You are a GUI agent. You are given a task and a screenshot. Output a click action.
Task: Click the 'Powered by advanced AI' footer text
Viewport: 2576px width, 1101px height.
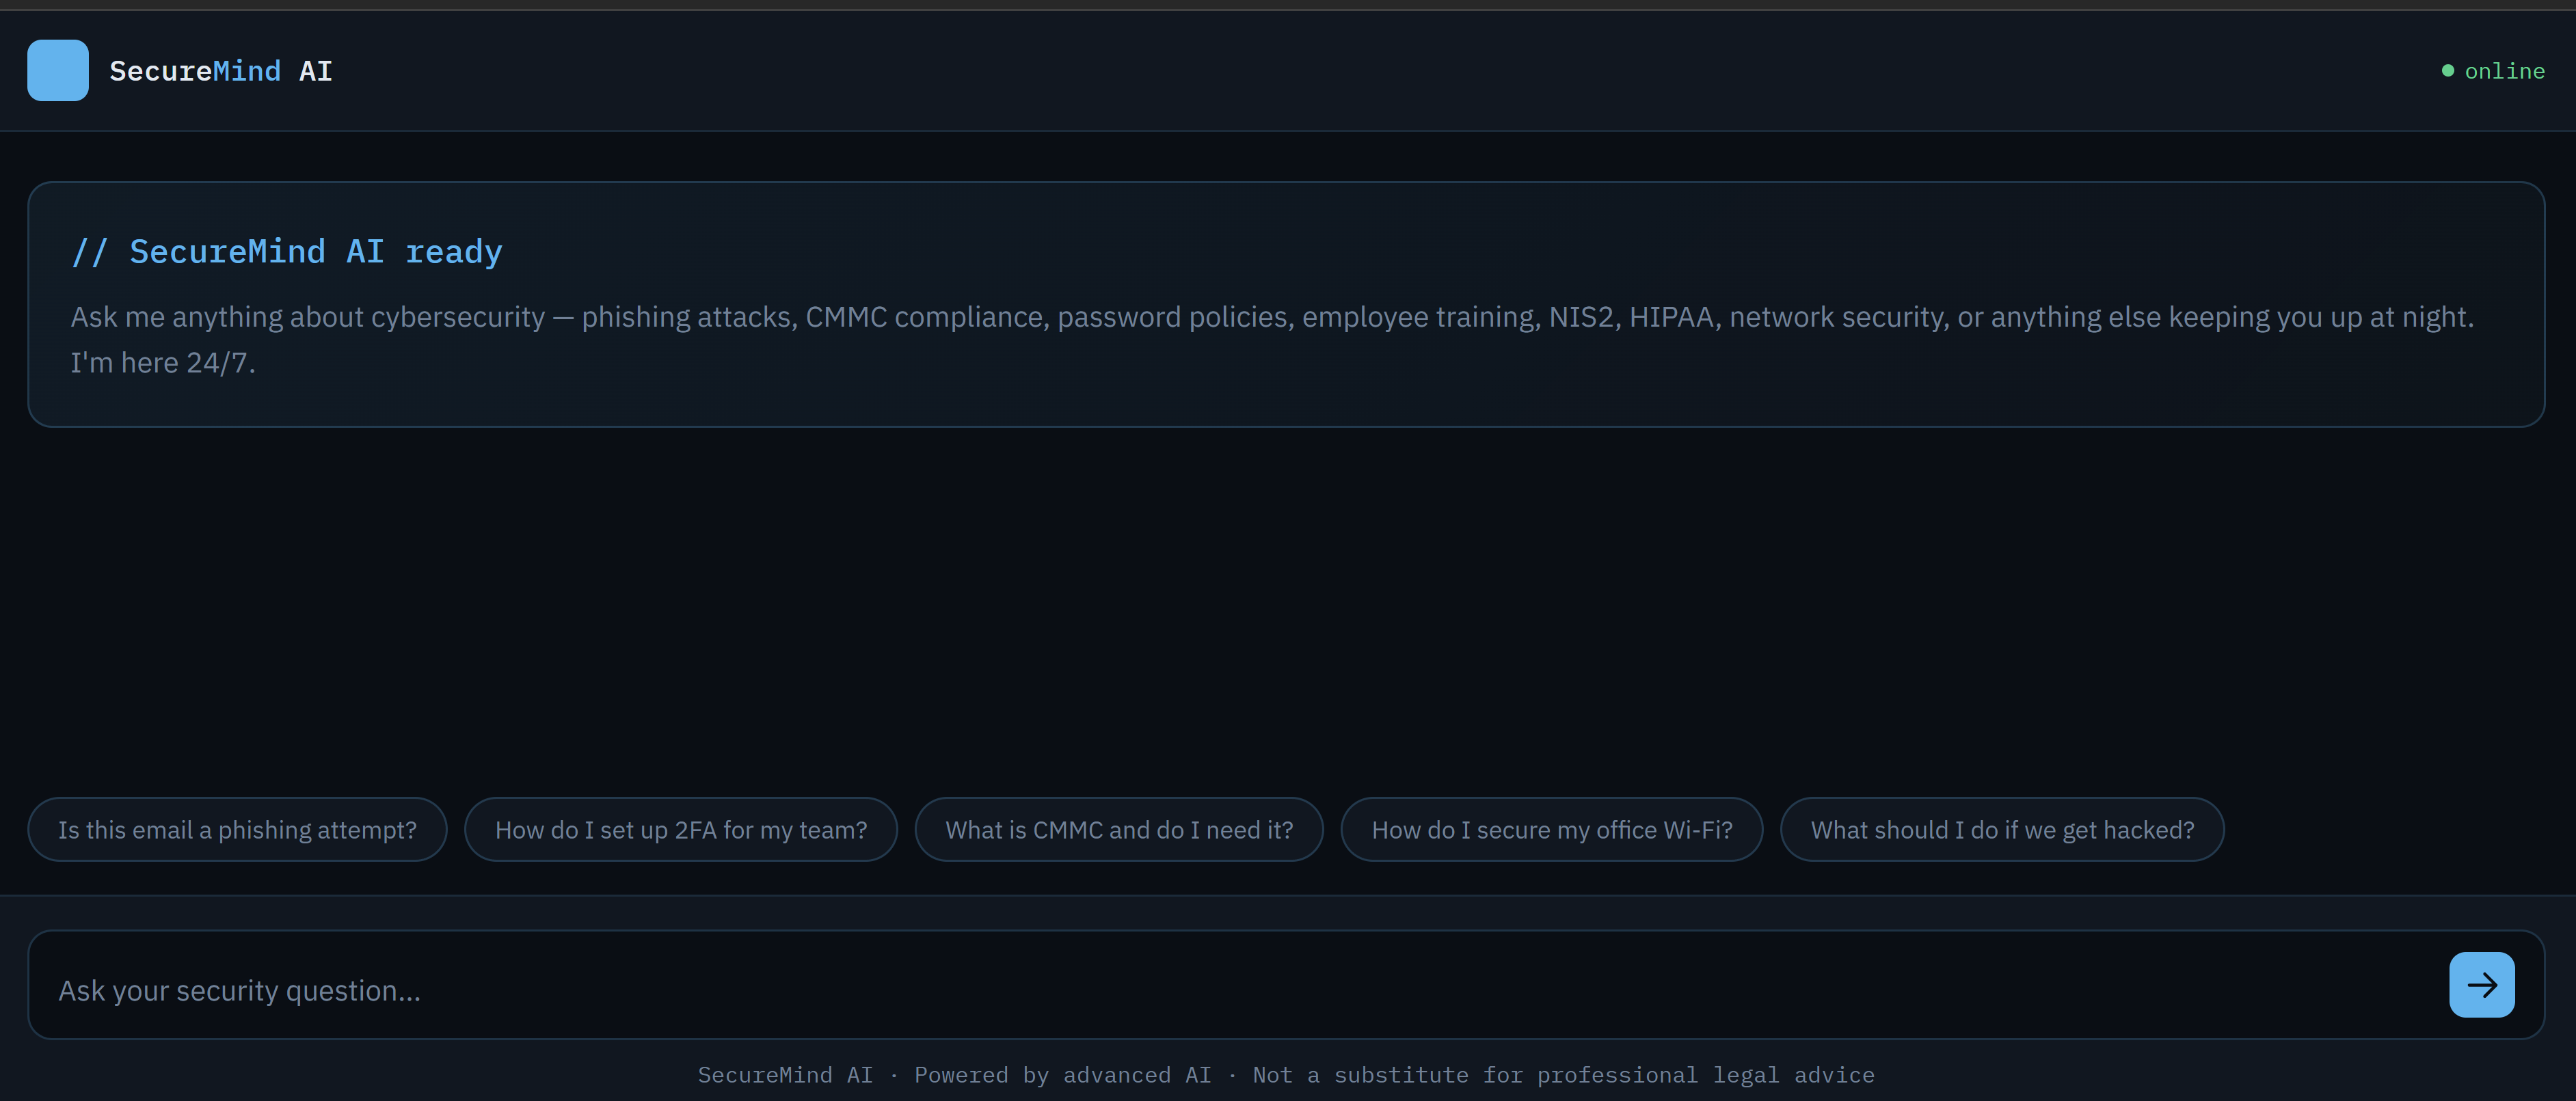pos(1063,1074)
